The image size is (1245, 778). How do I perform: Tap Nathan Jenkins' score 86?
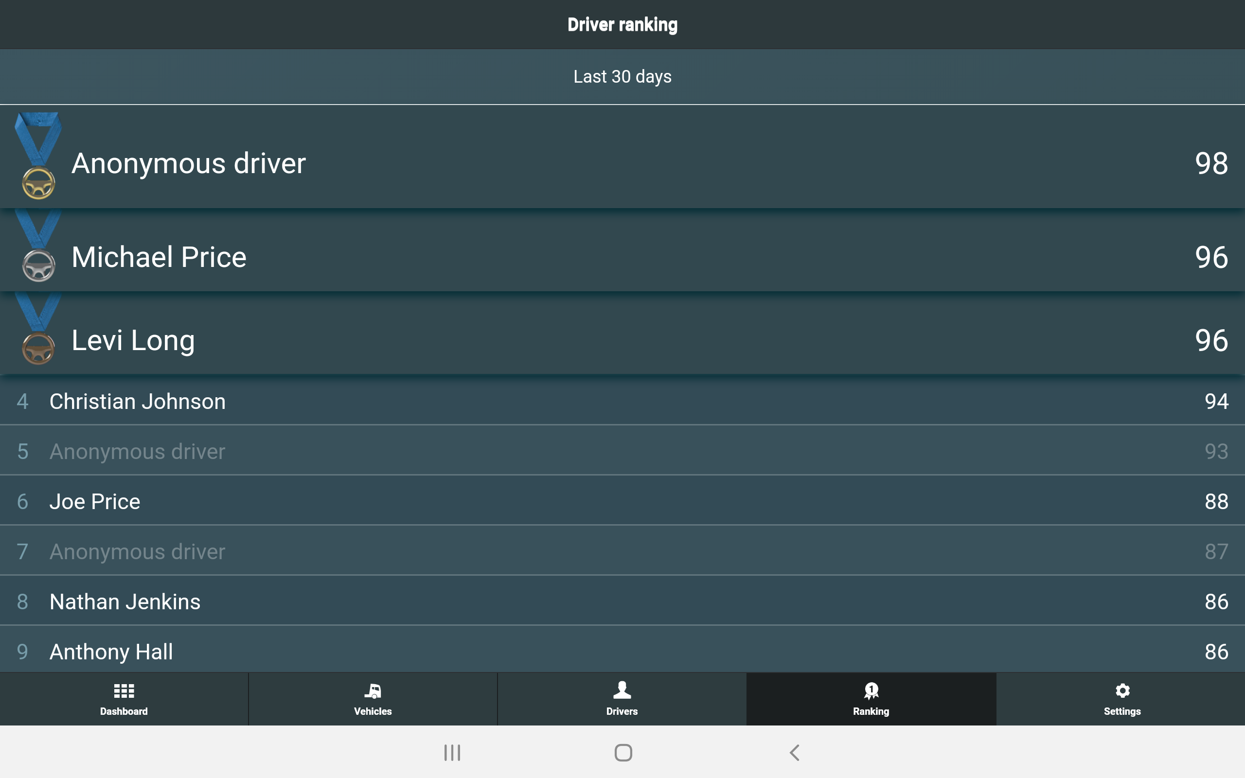pos(1216,601)
